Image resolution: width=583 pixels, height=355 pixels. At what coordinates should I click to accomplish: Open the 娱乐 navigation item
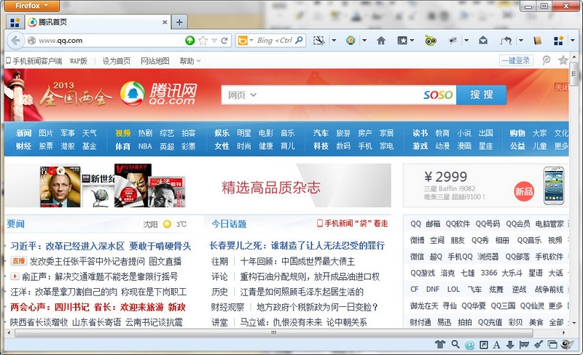tap(222, 133)
